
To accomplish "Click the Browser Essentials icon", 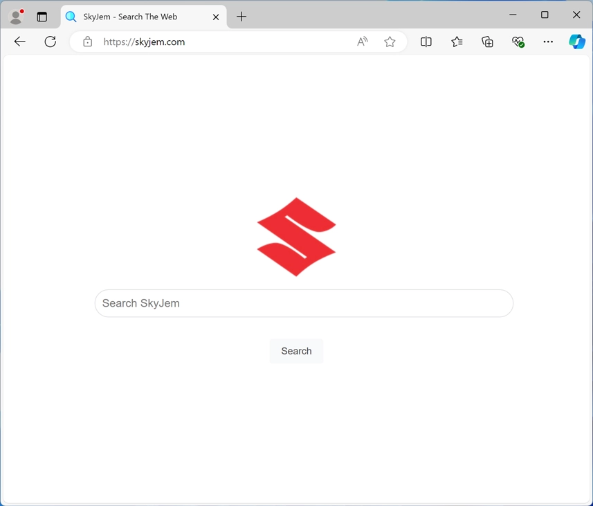I will (518, 42).
